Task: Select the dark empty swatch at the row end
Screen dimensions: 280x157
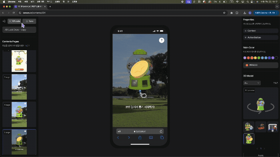Action: [276, 58]
